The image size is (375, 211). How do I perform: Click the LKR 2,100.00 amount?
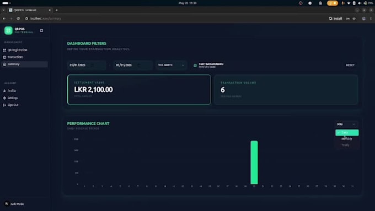click(x=94, y=90)
